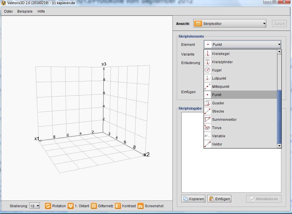Toggle Kontrast display mode

pyautogui.click(x=118, y=206)
